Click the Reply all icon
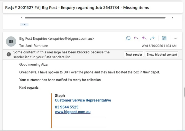Viewport: 185px width, 131px height. (144, 38)
